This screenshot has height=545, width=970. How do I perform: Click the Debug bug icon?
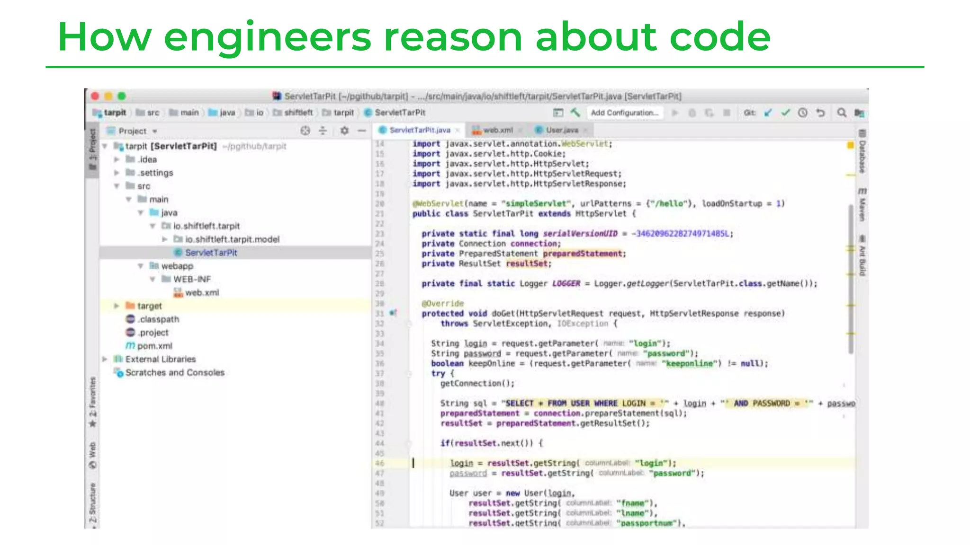point(692,113)
